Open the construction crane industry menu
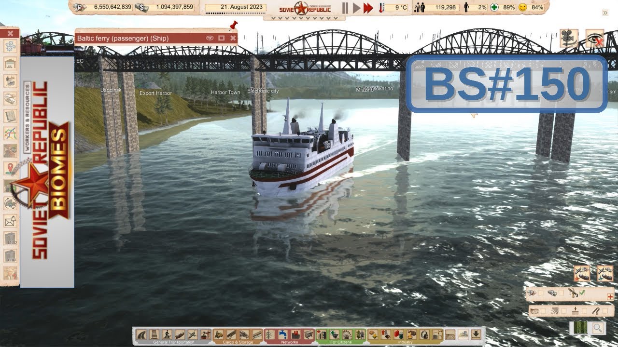This screenshot has width=618, height=347. 437,334
